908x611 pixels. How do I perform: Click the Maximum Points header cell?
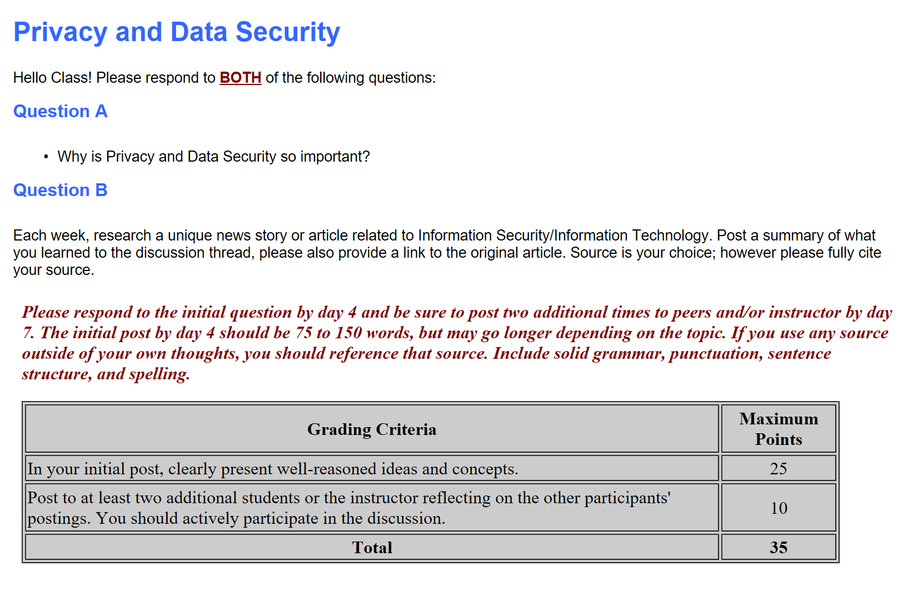click(x=779, y=429)
